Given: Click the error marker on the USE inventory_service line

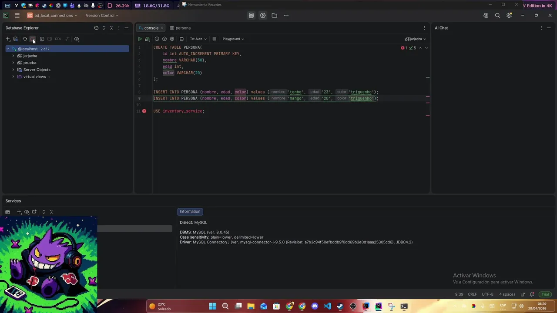Looking at the screenshot, I should tap(144, 111).
